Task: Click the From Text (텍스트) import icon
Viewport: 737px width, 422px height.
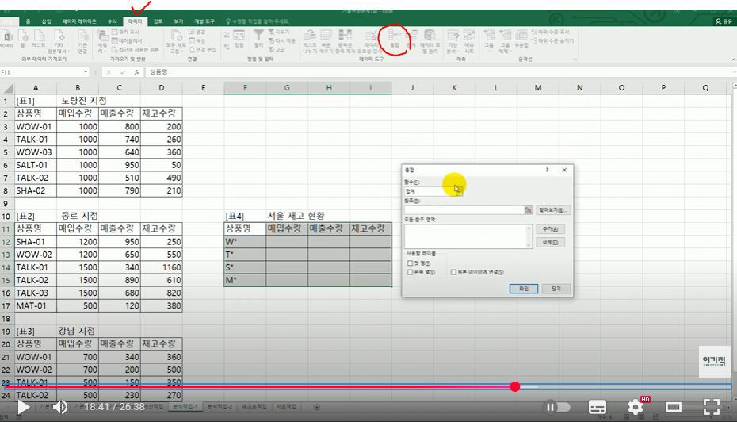Action: [39, 39]
